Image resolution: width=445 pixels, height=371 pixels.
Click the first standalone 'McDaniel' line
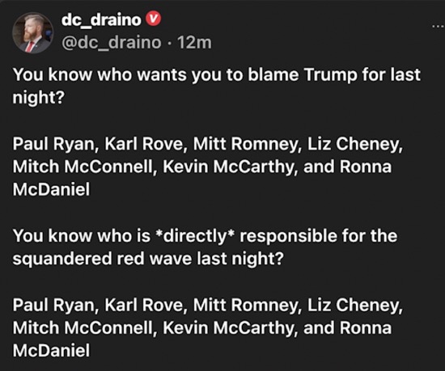click(x=51, y=189)
